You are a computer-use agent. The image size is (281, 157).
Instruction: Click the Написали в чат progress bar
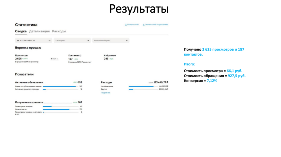(61, 109)
